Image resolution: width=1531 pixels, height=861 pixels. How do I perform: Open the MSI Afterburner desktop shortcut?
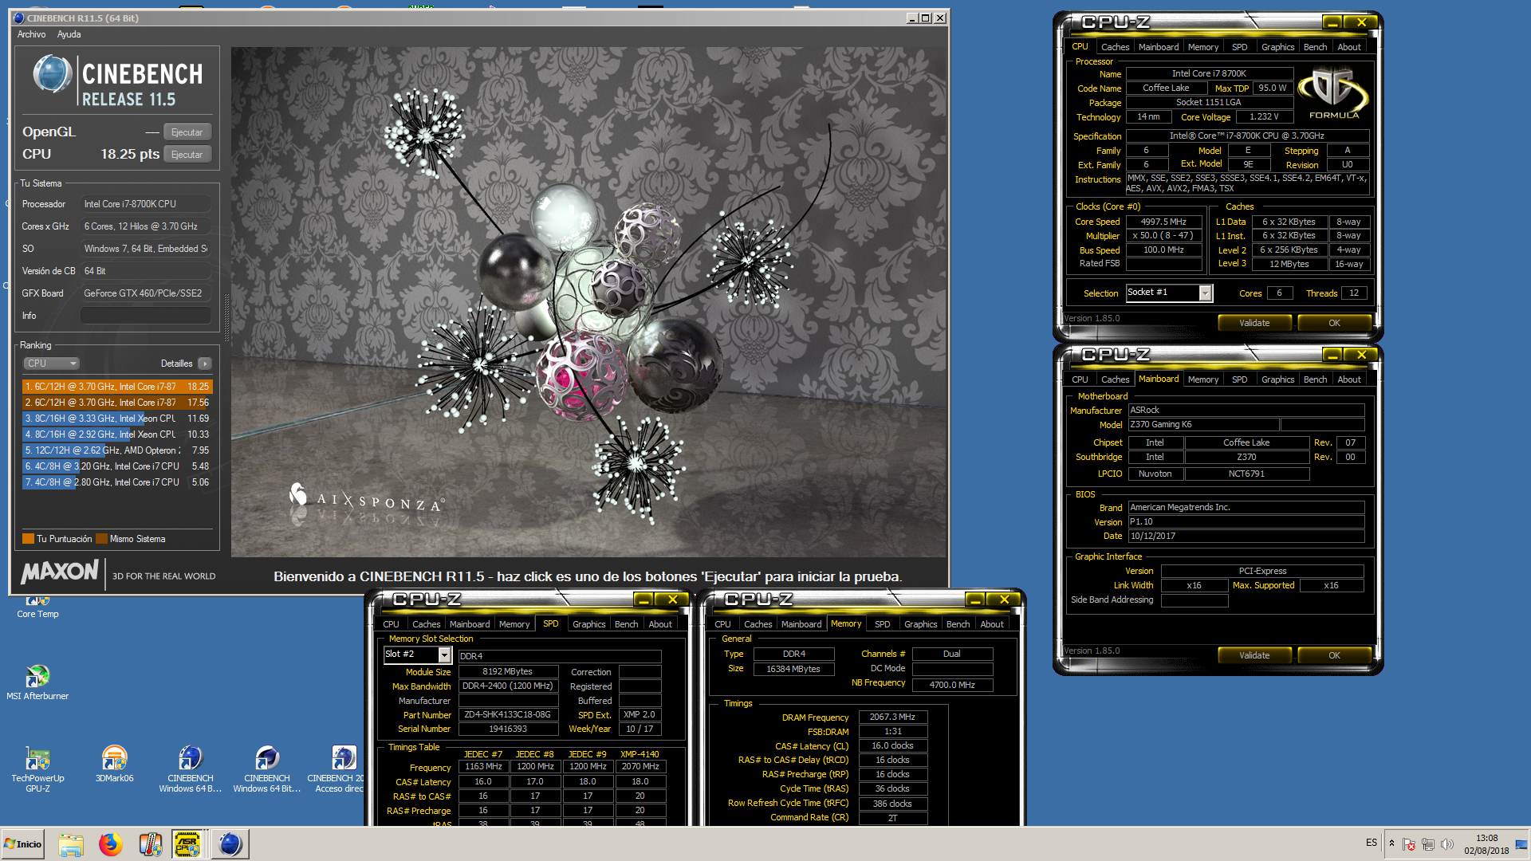[37, 682]
